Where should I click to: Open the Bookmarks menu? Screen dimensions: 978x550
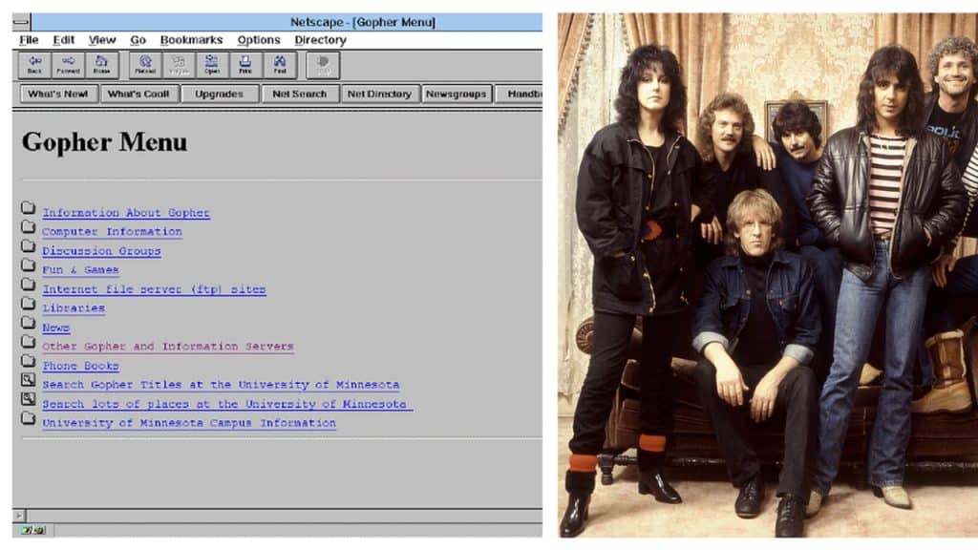(191, 40)
